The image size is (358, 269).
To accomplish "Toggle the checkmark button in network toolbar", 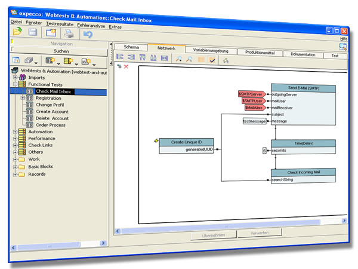I will [x=212, y=59].
